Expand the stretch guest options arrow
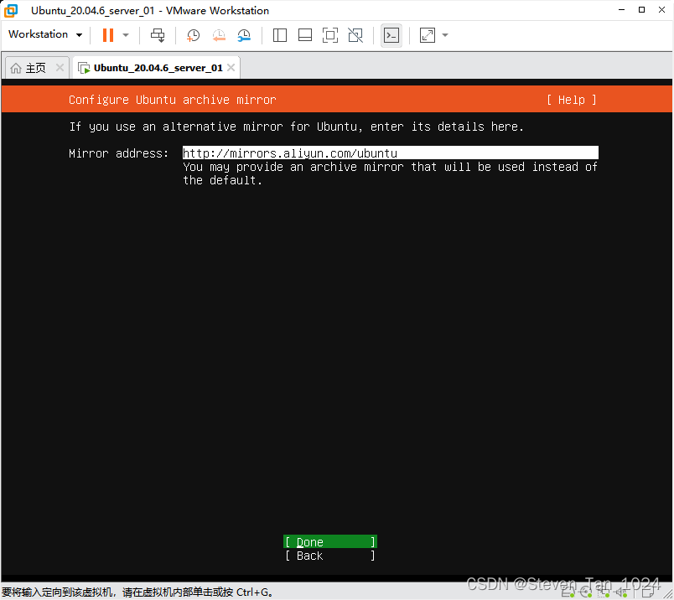Screen dimensions: 674x600 pos(445,35)
